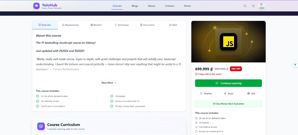Click the JavaScript course thumbnail image
Viewport: 298px width, 135px height.
coord(228,42)
